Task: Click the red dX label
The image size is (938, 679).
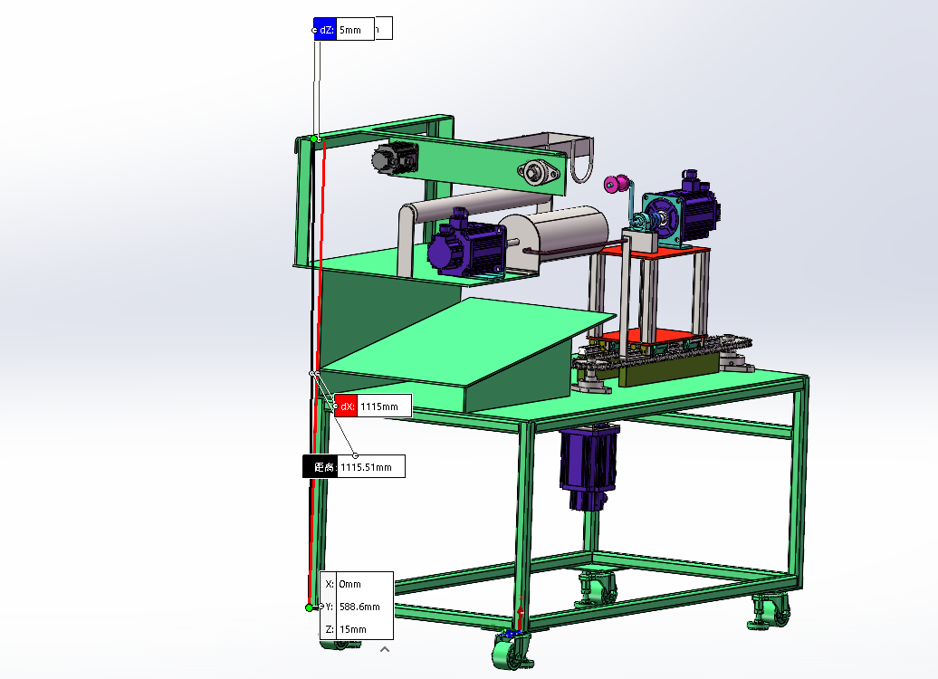Action: point(346,406)
